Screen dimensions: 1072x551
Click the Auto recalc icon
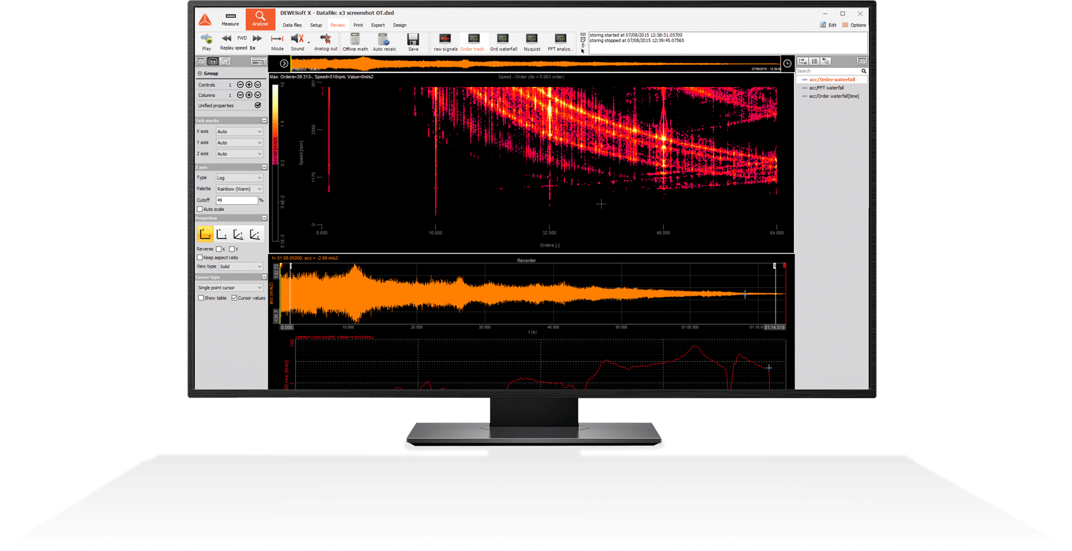[384, 39]
